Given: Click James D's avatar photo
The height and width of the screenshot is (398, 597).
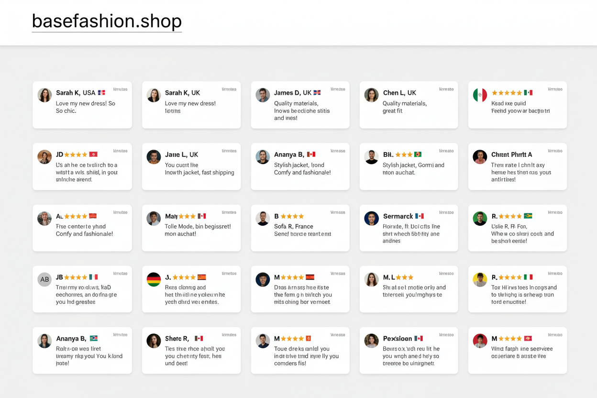Looking at the screenshot, I should [x=263, y=95].
